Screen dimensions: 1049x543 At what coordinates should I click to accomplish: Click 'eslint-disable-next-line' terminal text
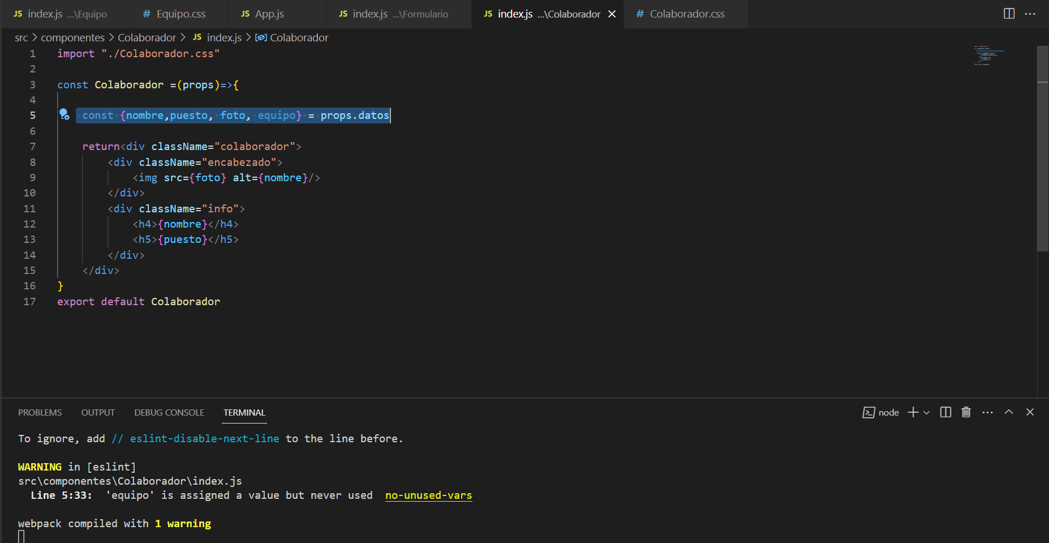tap(204, 439)
